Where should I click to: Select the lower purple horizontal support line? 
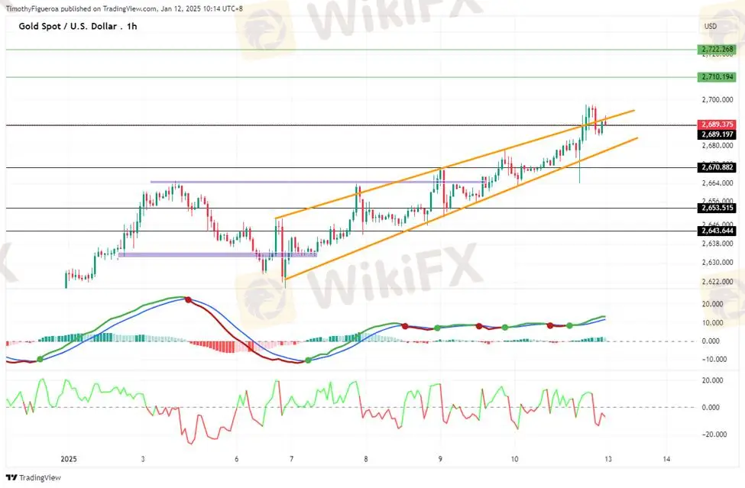point(218,255)
